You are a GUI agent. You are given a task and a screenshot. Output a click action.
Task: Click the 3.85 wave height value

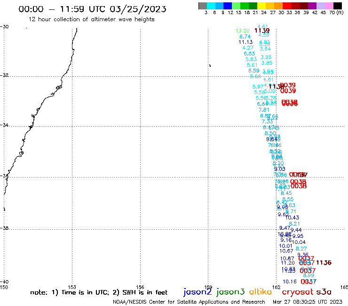pyautogui.click(x=267, y=63)
